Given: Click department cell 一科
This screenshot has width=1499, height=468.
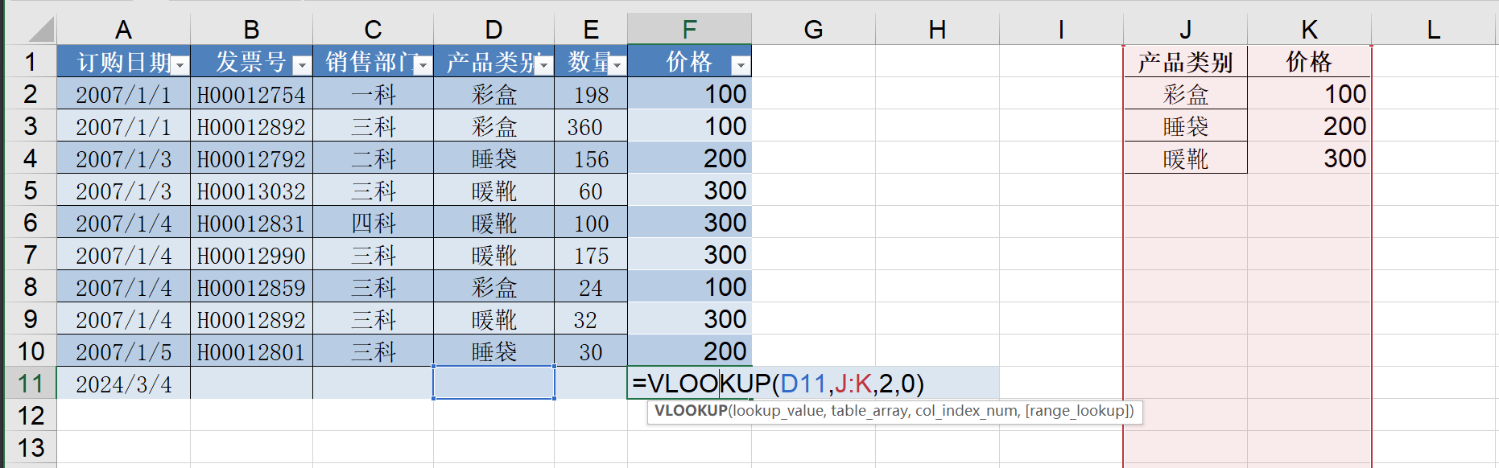Looking at the screenshot, I should pyautogui.click(x=373, y=94).
